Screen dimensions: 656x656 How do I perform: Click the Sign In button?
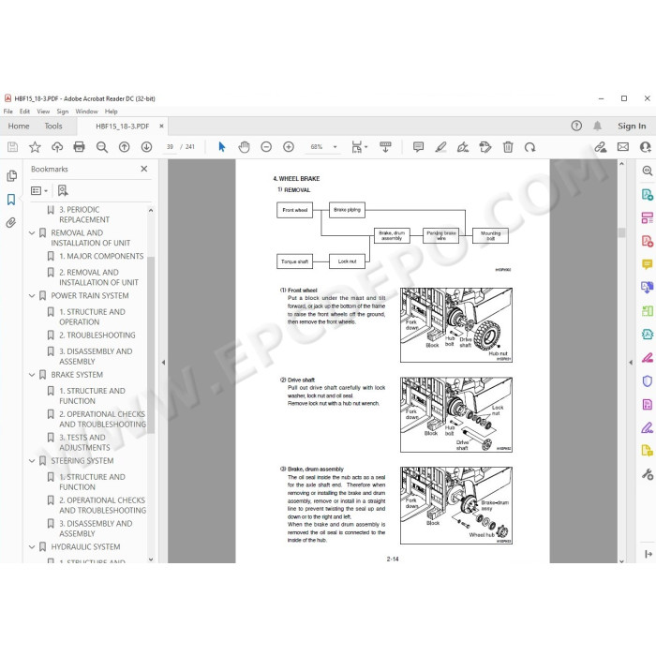coord(632,126)
